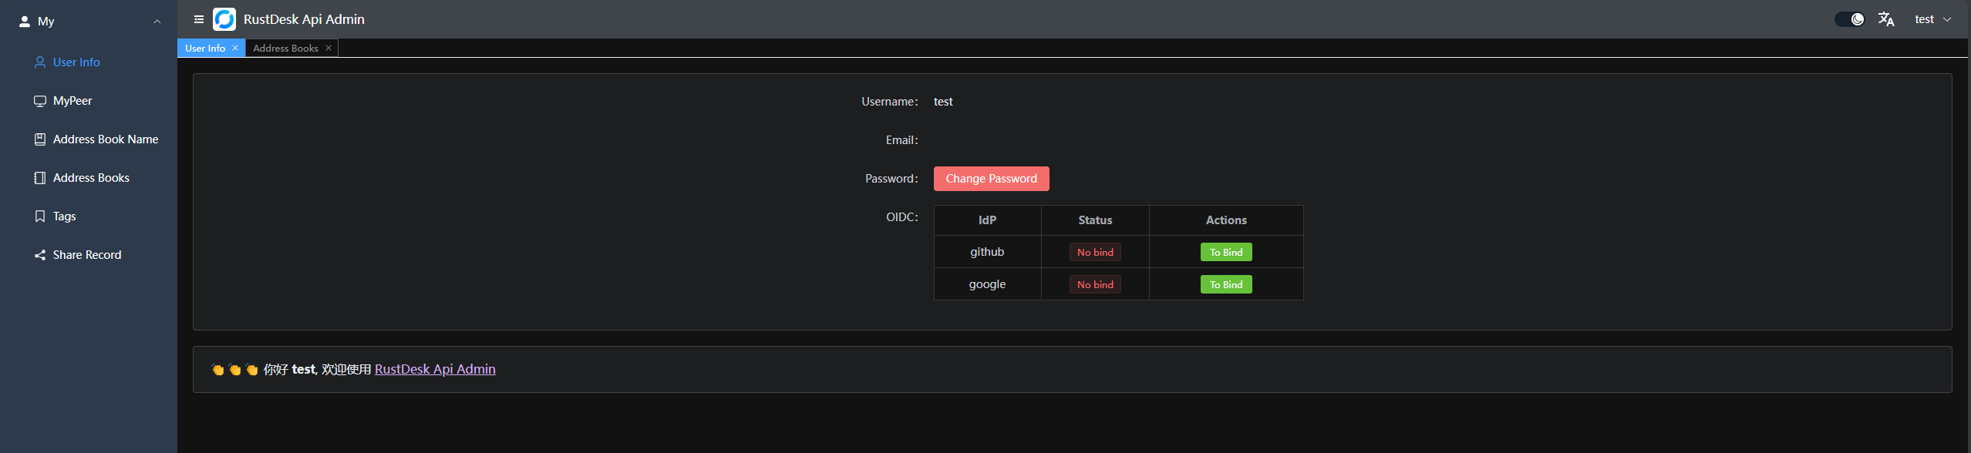Collapse sidebar with hamburger menu icon

pos(199,19)
